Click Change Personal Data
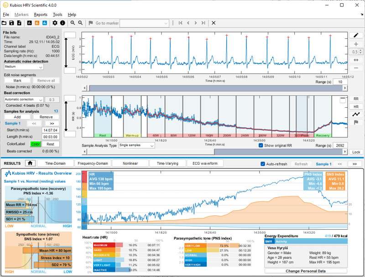Viewport: 365px width, 277px height. coord(306,271)
